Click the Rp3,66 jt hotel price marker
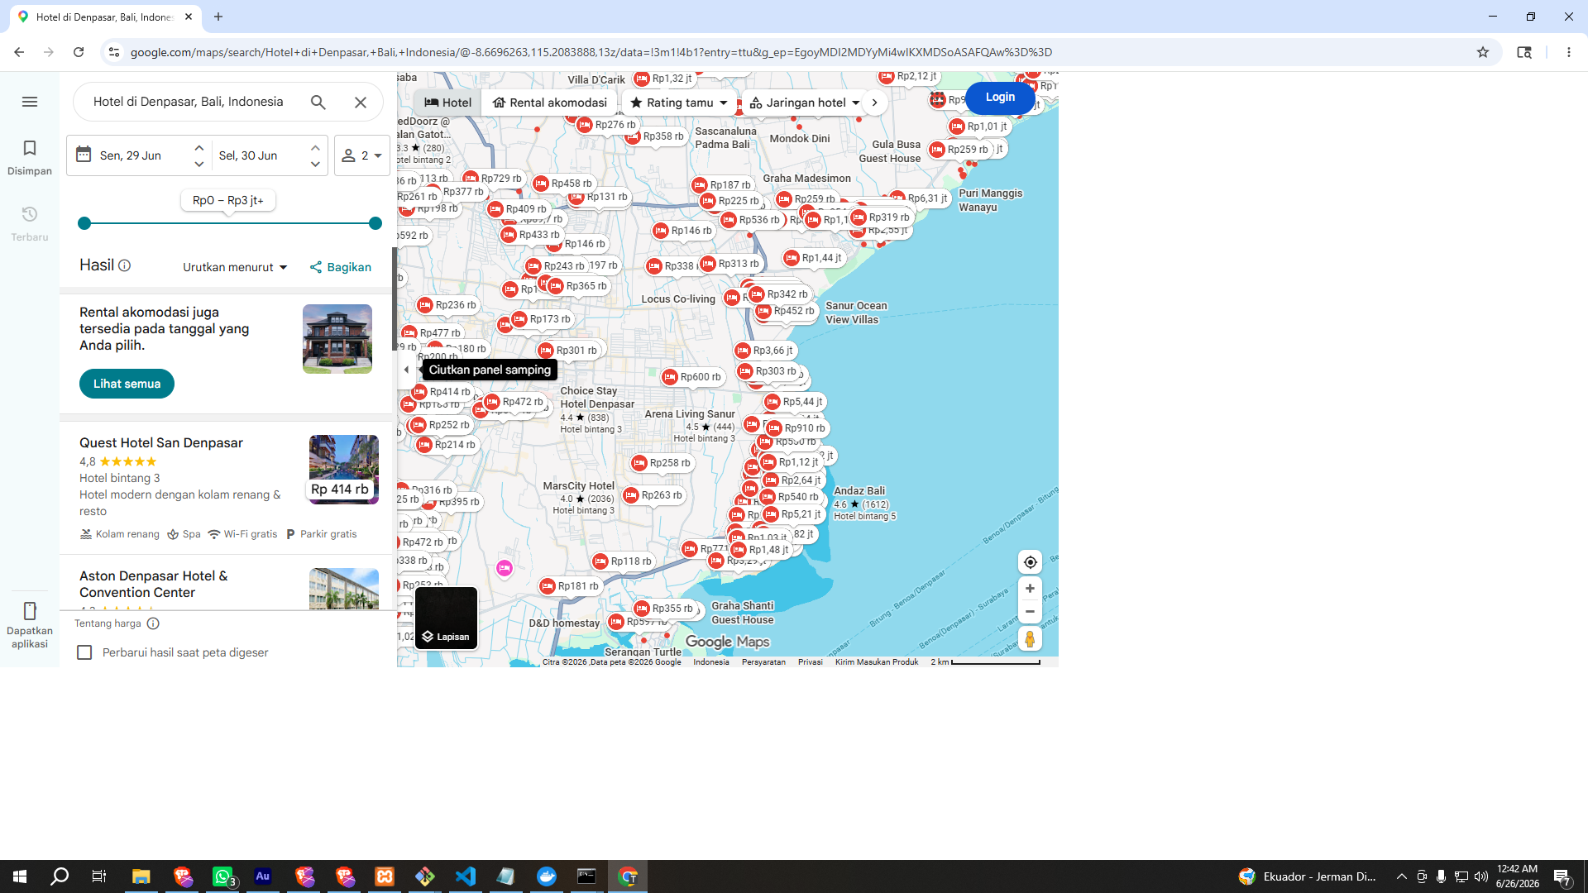1588x893 pixels. click(764, 351)
